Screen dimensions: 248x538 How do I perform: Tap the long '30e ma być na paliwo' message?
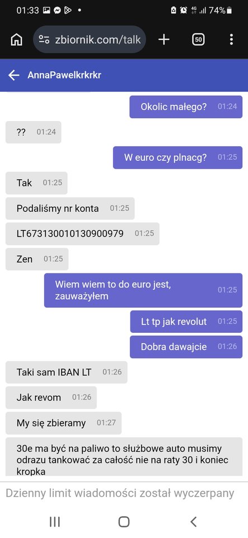tap(124, 457)
